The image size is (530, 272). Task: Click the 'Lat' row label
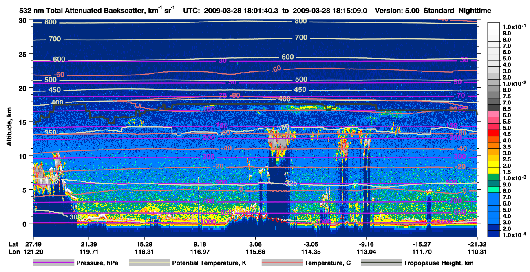pyautogui.click(x=13, y=245)
